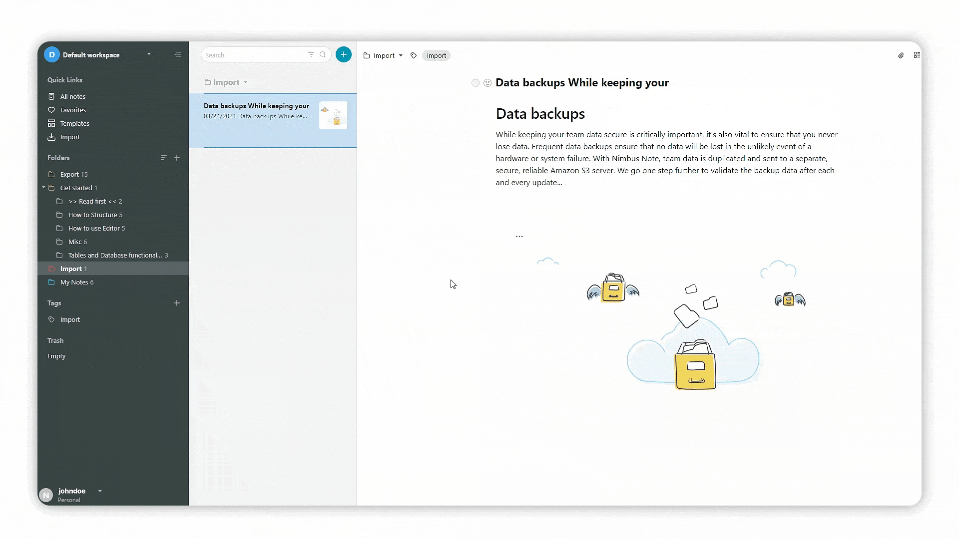Click the Tags section header
Image resolution: width=959 pixels, height=539 pixels.
[x=54, y=303]
